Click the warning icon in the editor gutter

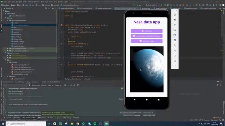(x=62, y=25)
